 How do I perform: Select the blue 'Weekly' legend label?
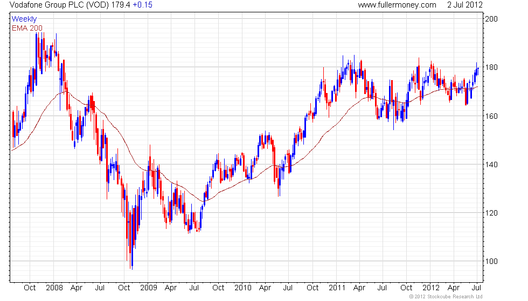click(24, 19)
